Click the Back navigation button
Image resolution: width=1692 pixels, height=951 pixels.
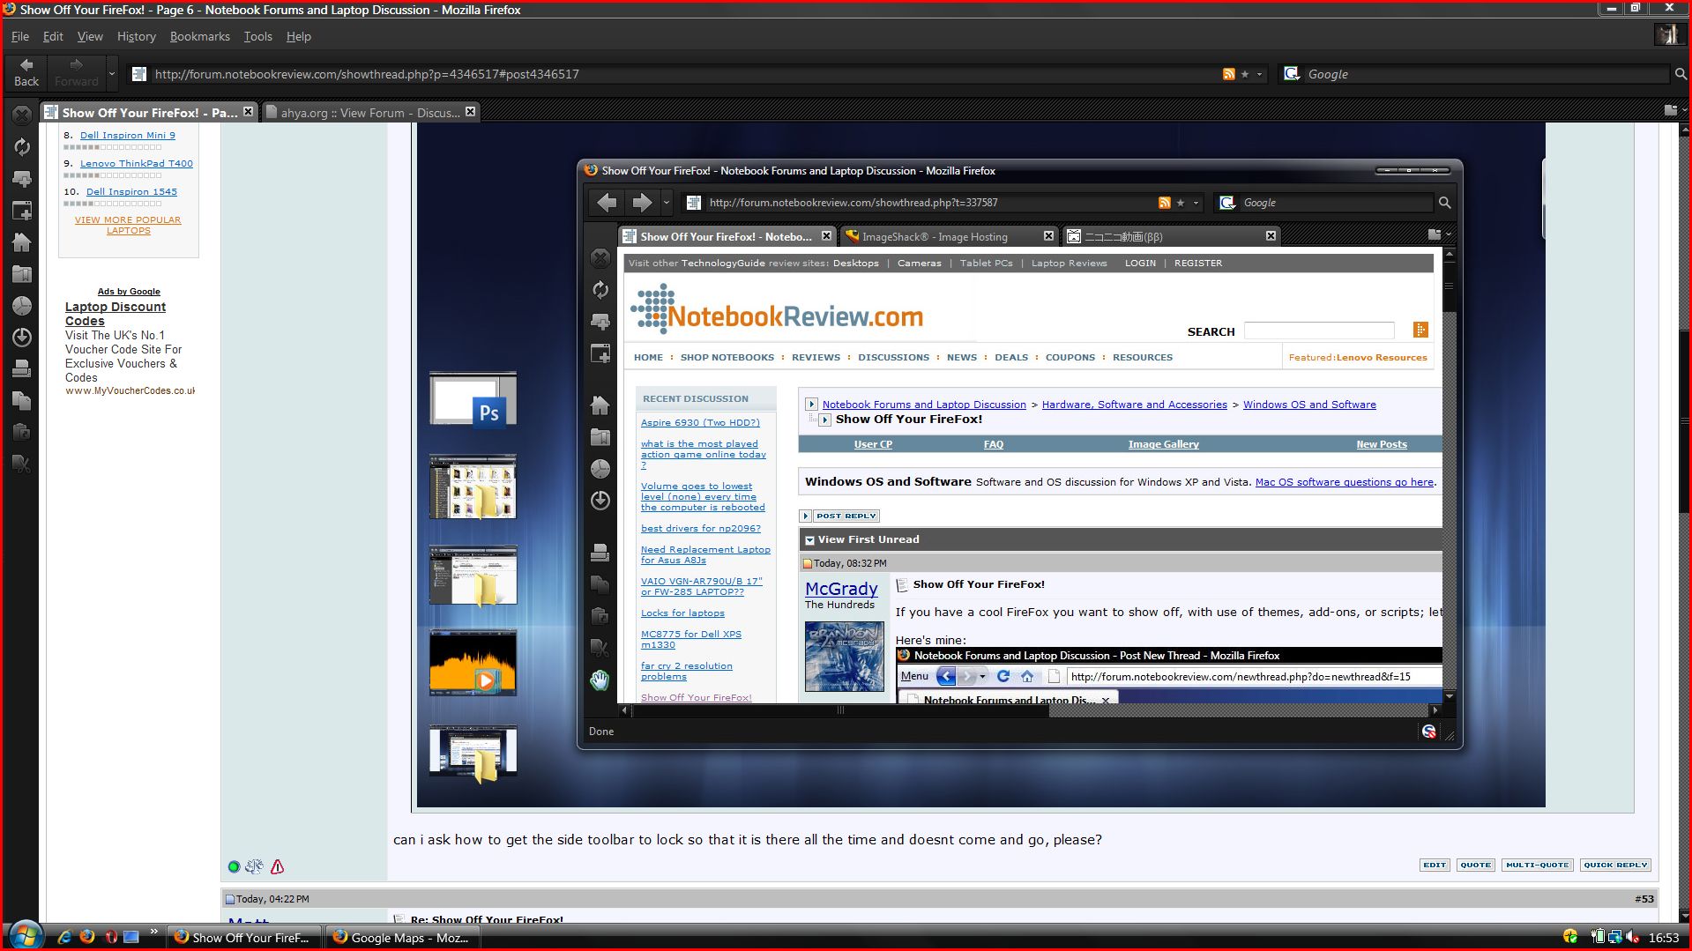(x=26, y=73)
